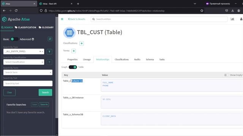Open classification attribute filter icon
The height and width of the screenshot is (136, 243).
pos(49,62)
